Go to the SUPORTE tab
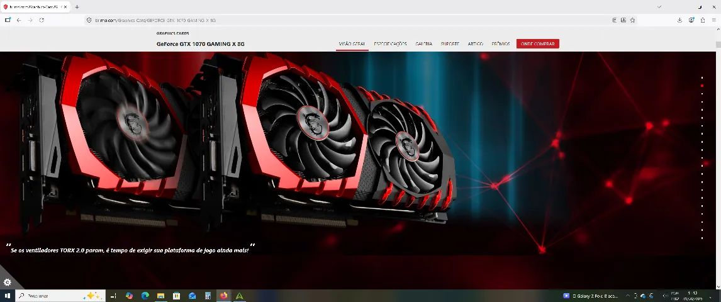 click(450, 44)
